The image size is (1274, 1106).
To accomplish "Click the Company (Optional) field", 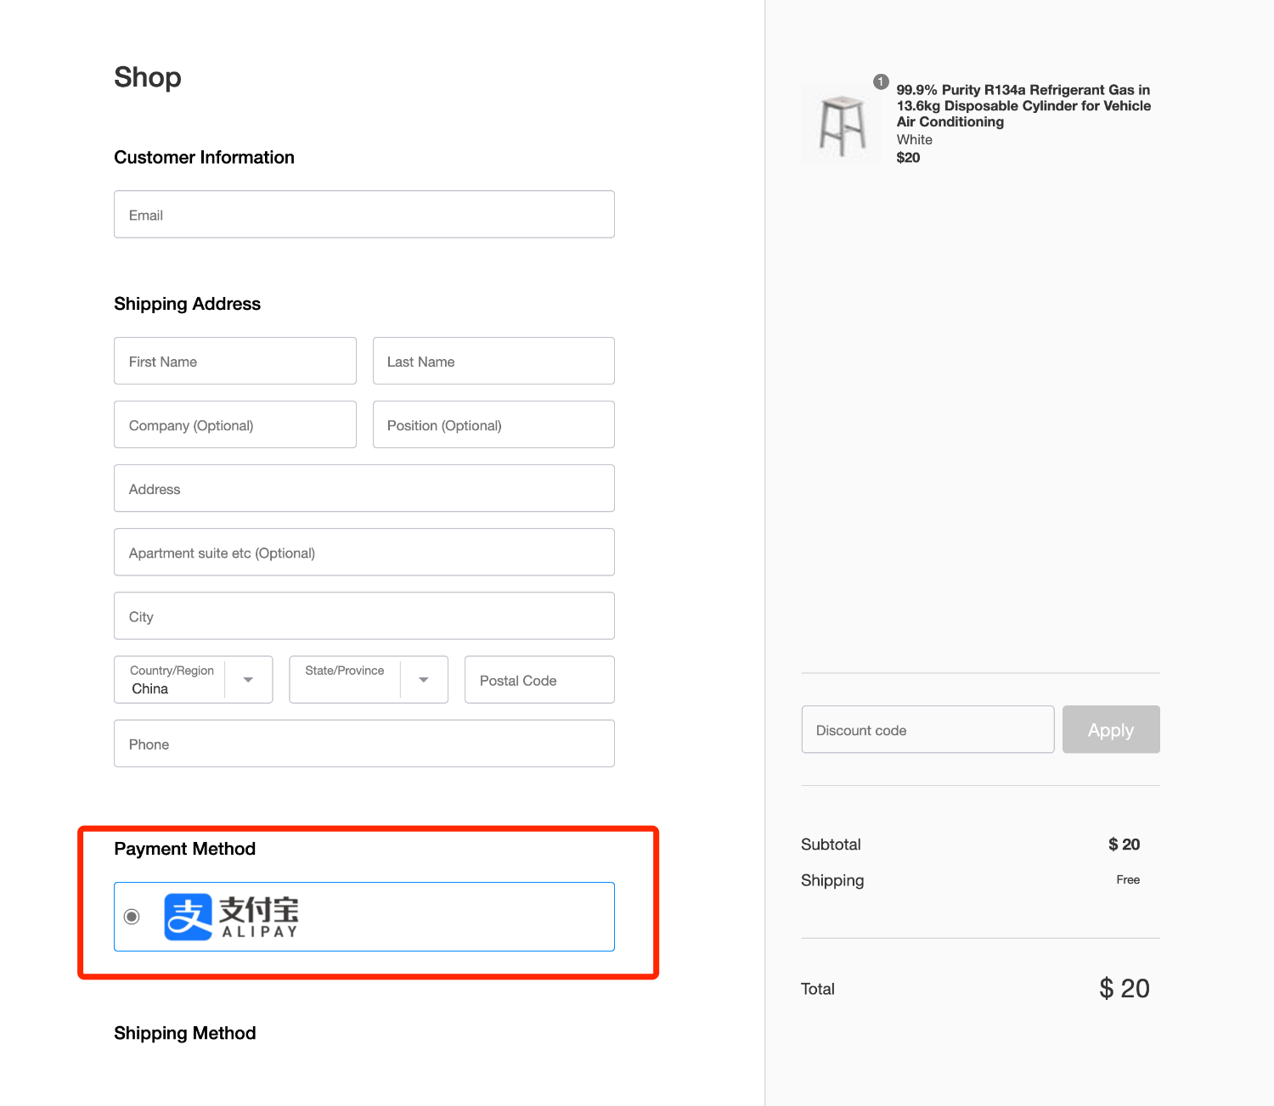I will (234, 425).
